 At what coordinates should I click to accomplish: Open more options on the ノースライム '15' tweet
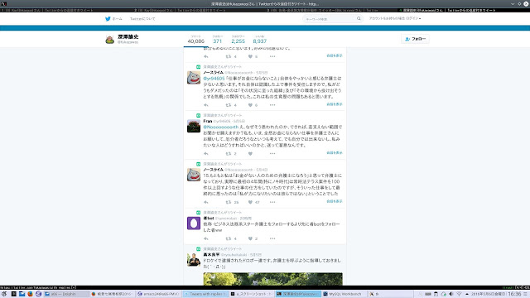coord(272,202)
